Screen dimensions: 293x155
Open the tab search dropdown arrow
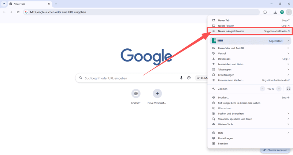pyautogui.click(x=4, y=4)
